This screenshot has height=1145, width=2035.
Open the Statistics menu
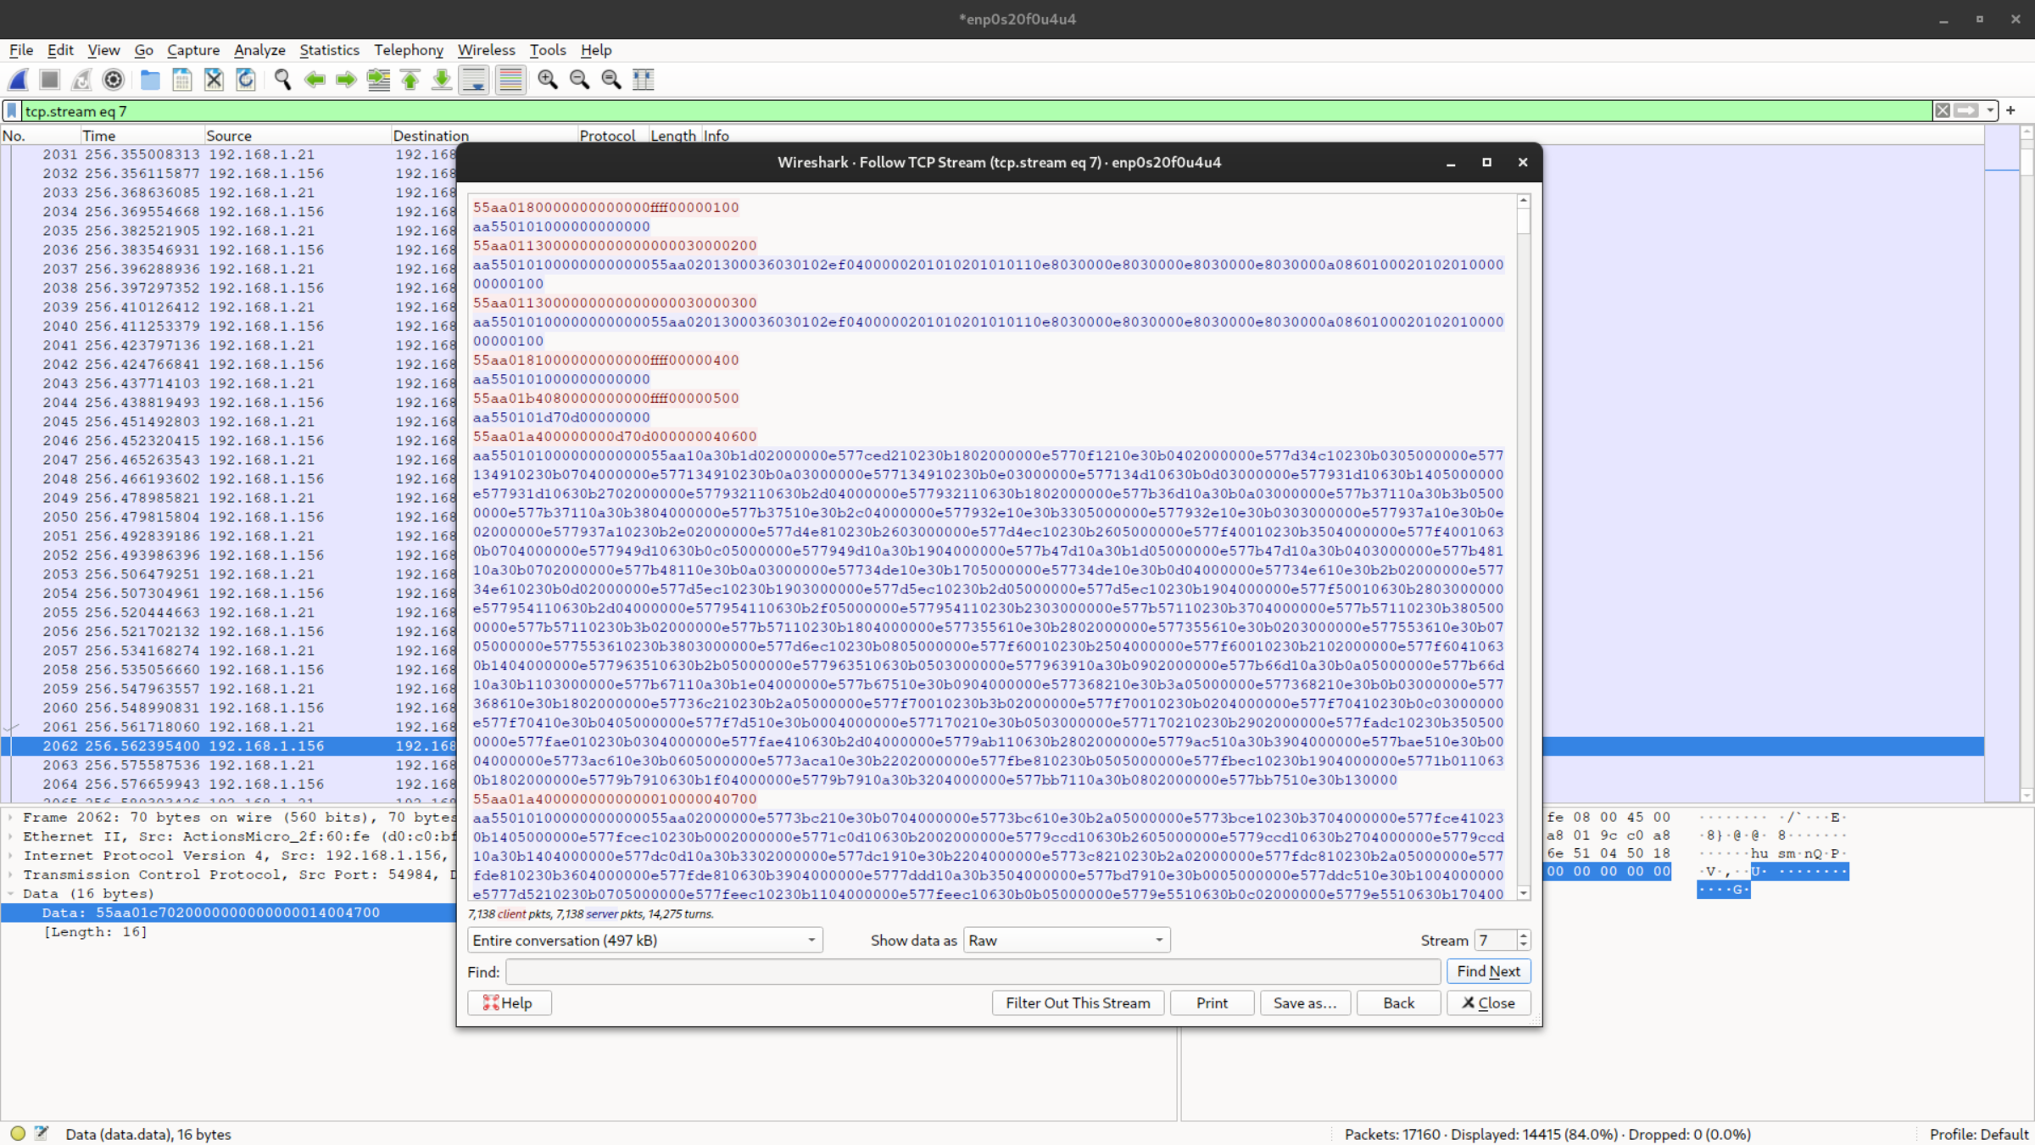[329, 50]
